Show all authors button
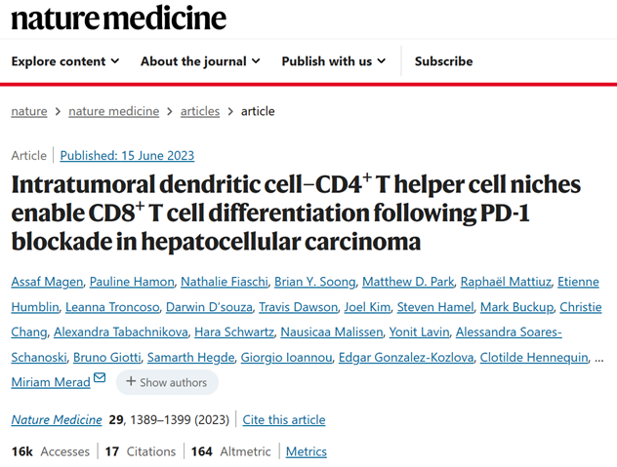Viewport: 617px width, 467px height. tap(167, 382)
